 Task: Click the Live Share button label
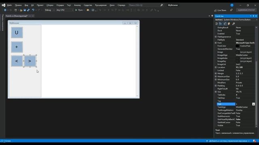(222, 10)
